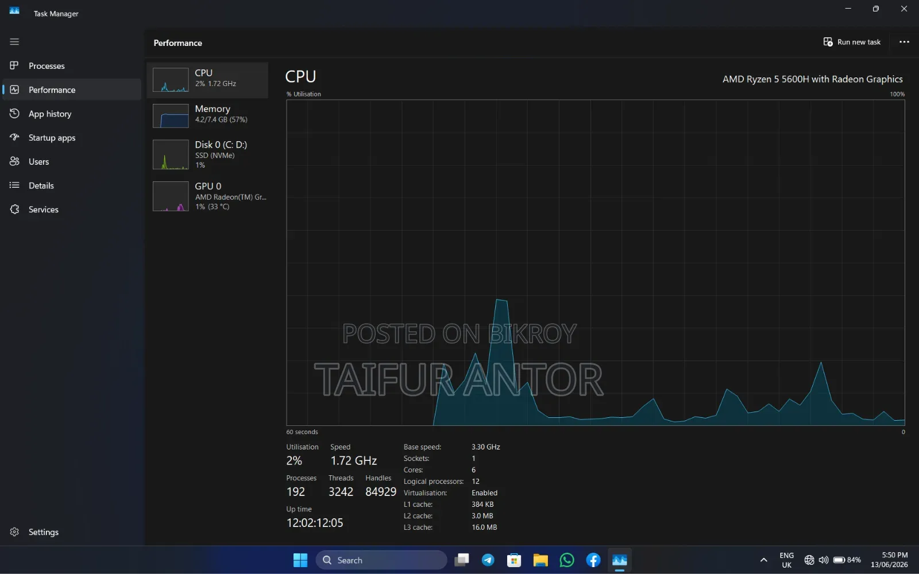Open File Explorer from taskbar
This screenshot has width=919, height=574.
click(540, 560)
